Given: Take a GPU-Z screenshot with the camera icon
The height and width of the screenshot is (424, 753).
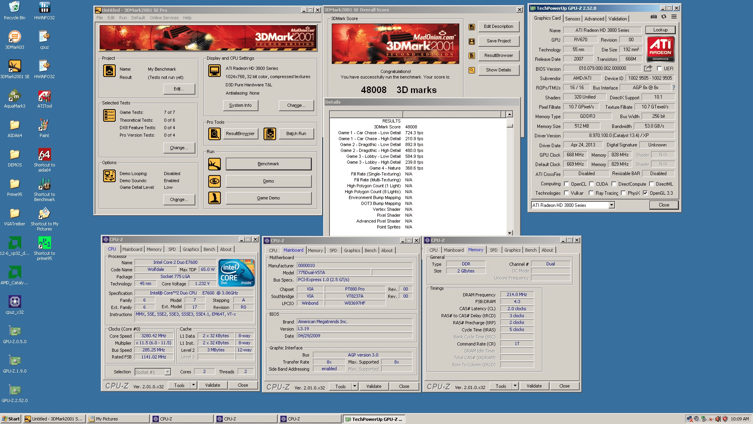Looking at the screenshot, I should 653,17.
